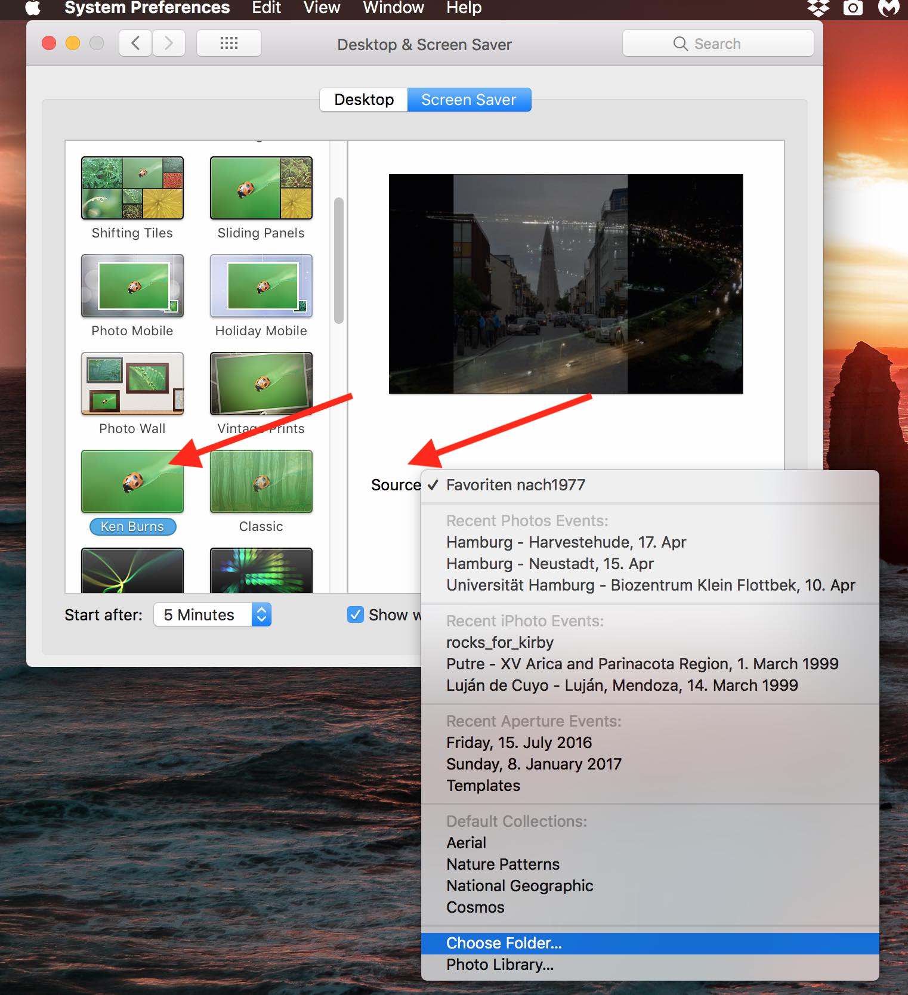Choose the National Geographic collection
Screen dimensions: 908x995
point(650,886)
